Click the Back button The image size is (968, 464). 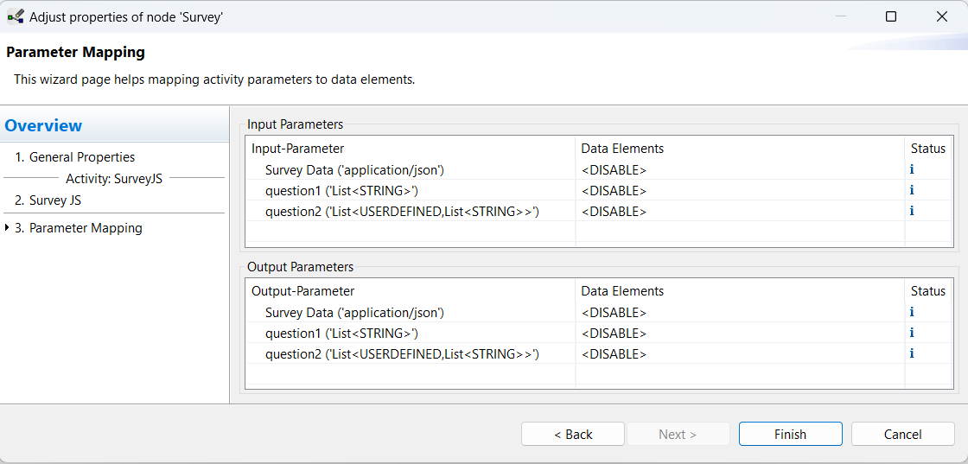(x=572, y=434)
